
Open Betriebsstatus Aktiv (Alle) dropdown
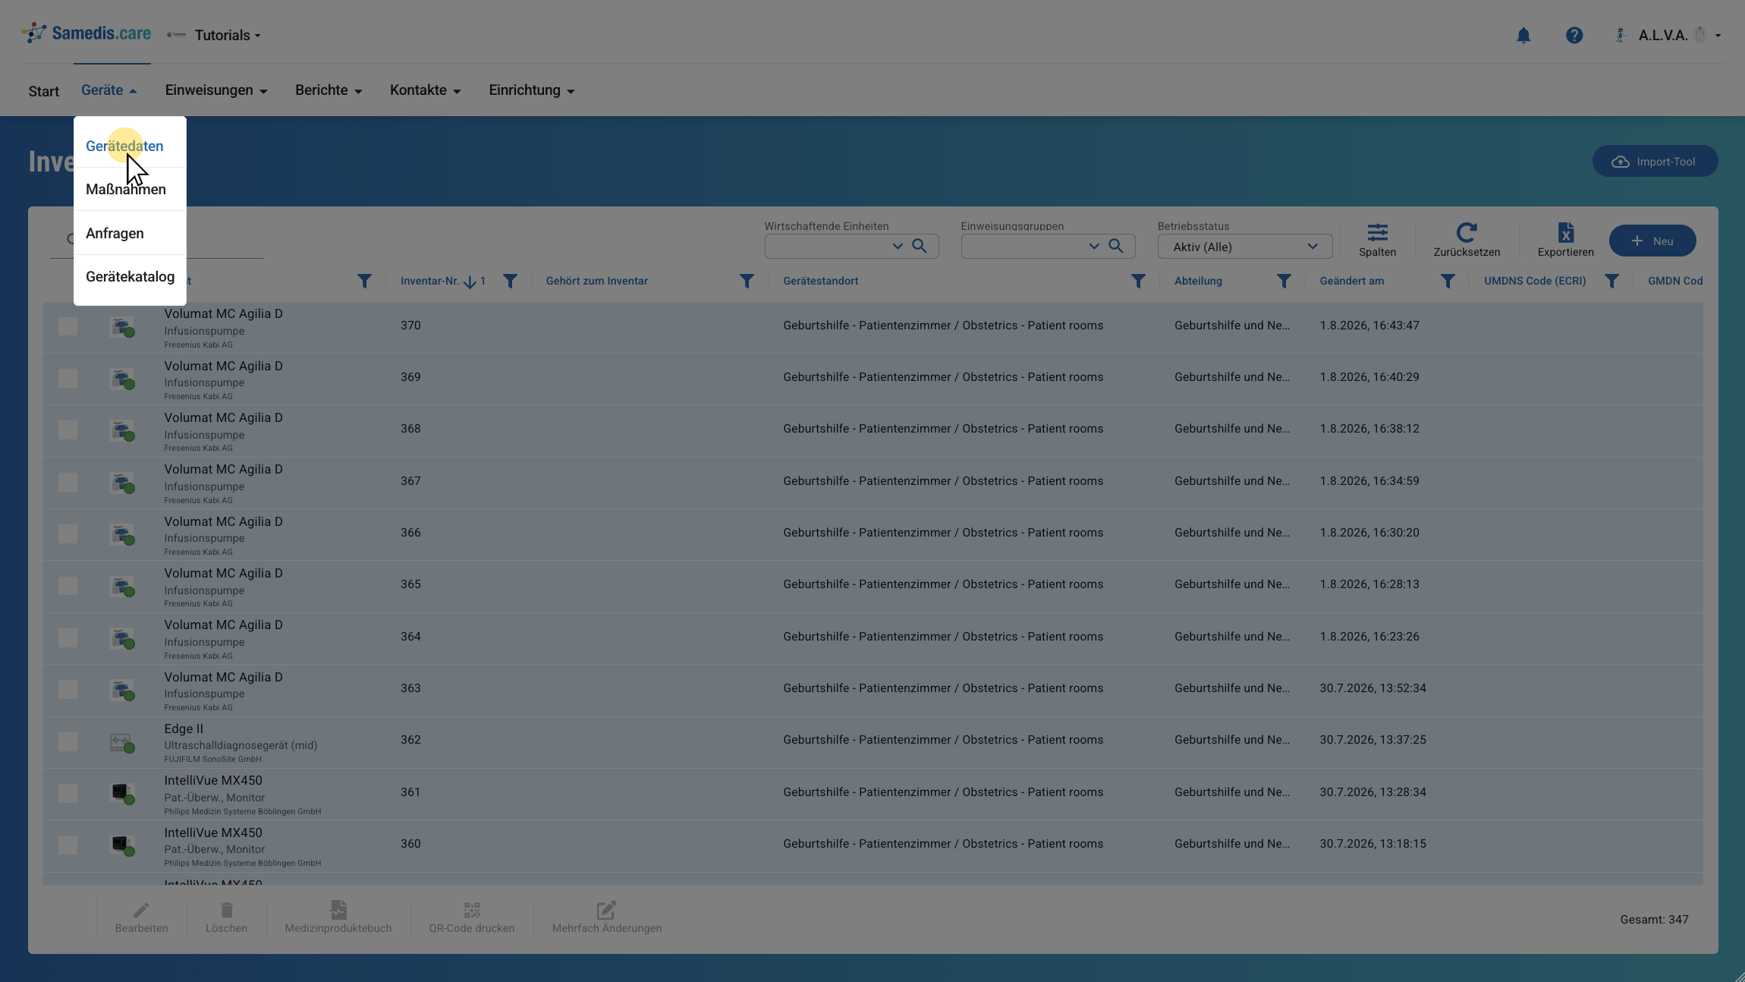click(1244, 247)
